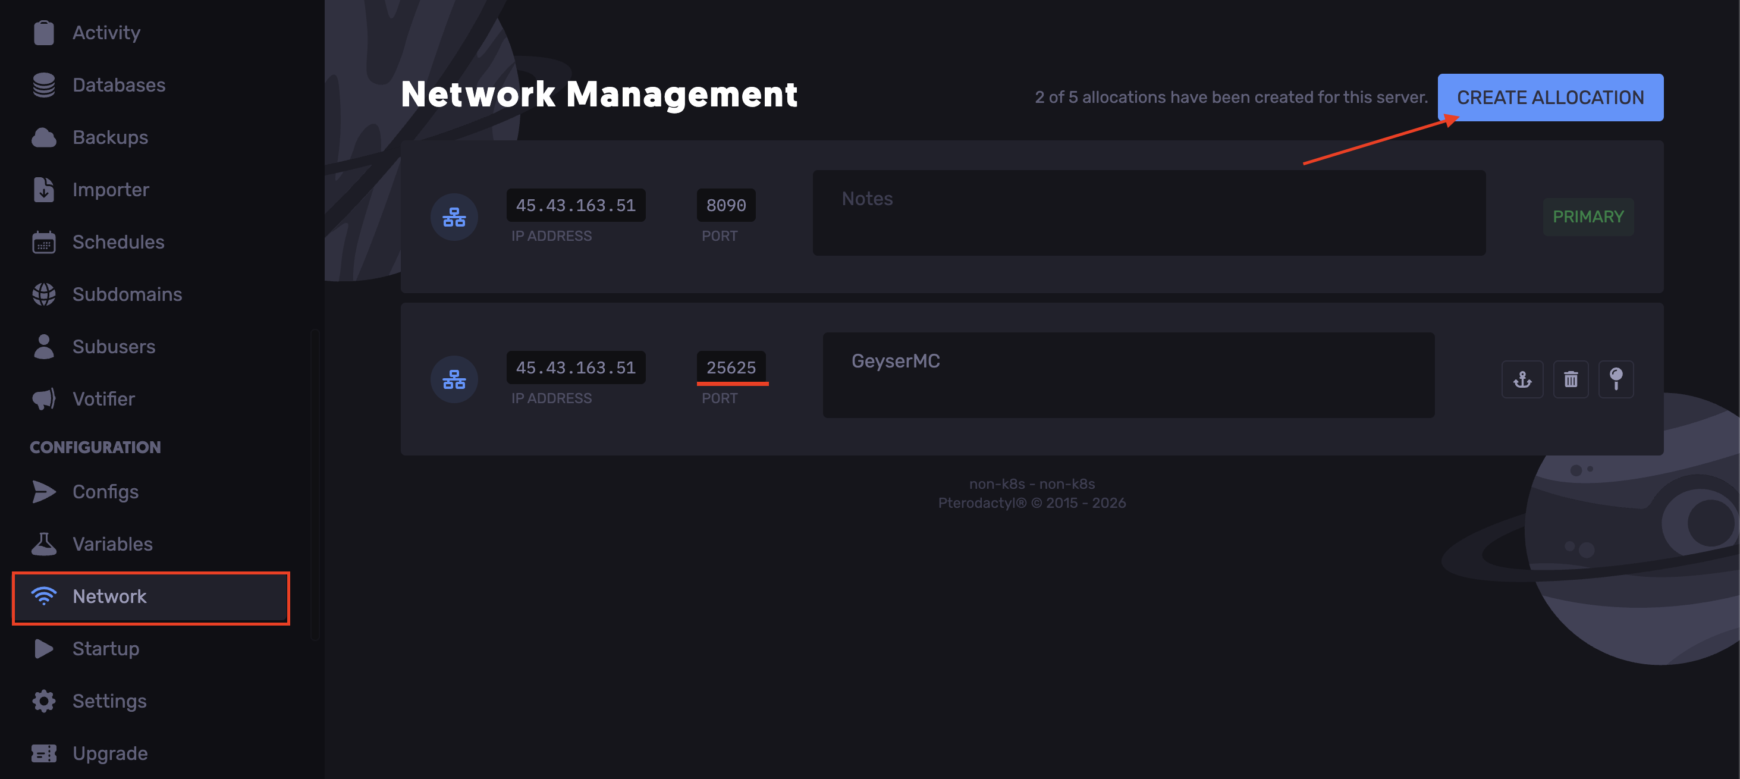
Task: Click the trash delete allocation icon
Action: 1571,380
